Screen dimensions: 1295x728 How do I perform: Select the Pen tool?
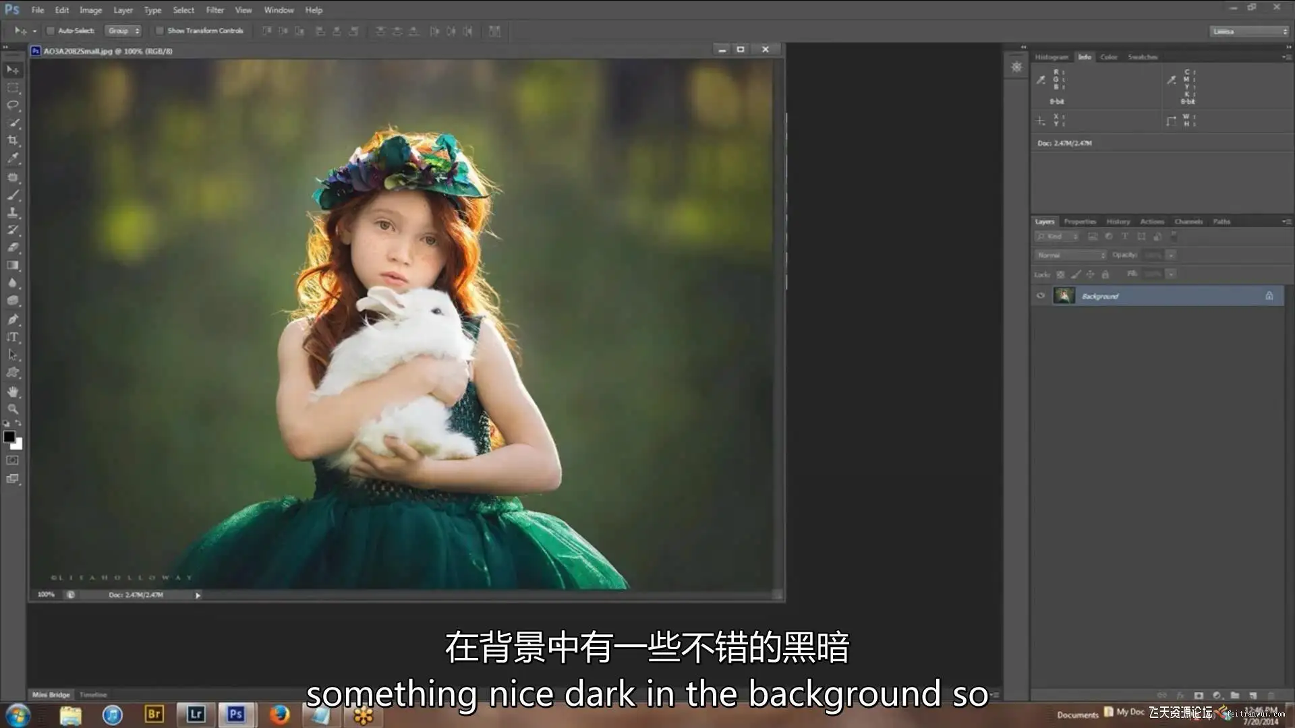pyautogui.click(x=13, y=320)
